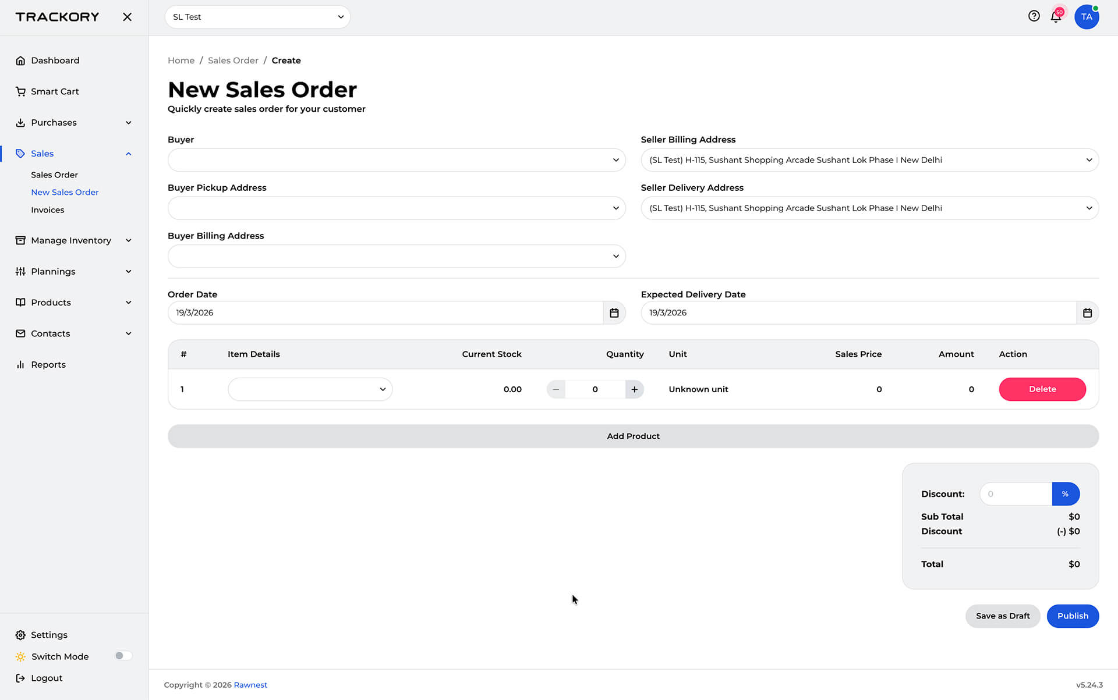Open the notifications bell
Viewport: 1118px width, 700px height.
(1056, 17)
